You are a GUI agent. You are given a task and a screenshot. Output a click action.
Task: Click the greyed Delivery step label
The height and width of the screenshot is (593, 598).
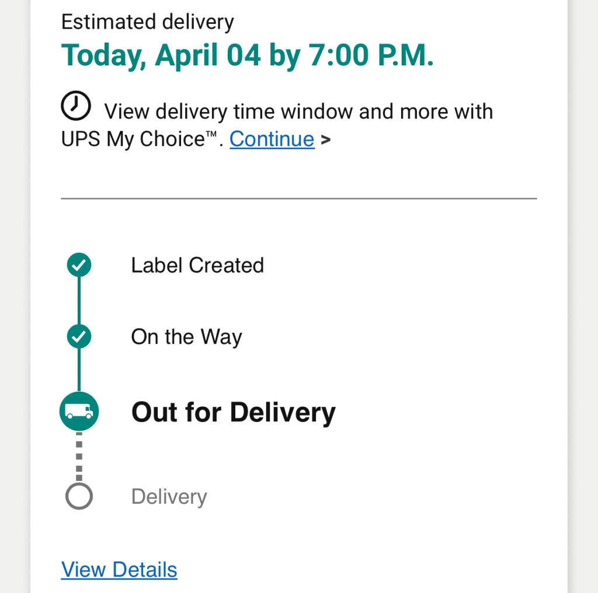pos(169,497)
